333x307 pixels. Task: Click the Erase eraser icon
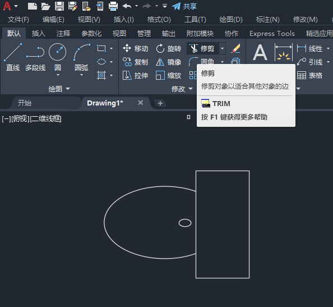coord(235,48)
